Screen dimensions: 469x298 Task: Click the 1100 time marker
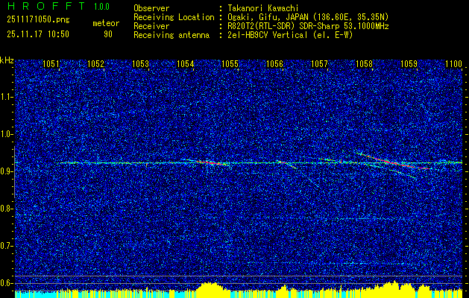[454, 63]
